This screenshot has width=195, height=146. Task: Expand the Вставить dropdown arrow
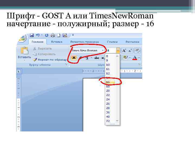pos(24,60)
